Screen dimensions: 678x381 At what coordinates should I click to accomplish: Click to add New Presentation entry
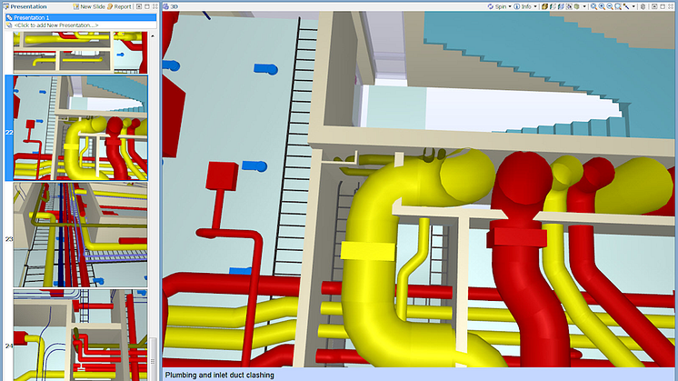pos(81,25)
